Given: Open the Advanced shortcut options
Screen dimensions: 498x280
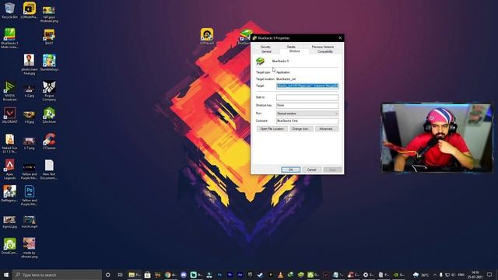Looking at the screenshot, I should [x=327, y=128].
